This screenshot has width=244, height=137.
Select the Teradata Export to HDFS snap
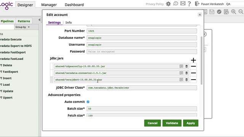tap(16, 46)
